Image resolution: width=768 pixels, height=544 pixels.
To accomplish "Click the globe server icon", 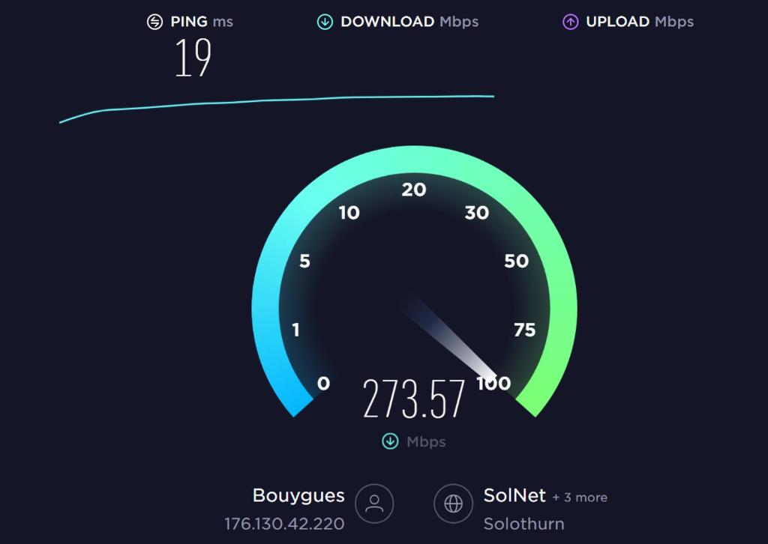I will [x=453, y=504].
